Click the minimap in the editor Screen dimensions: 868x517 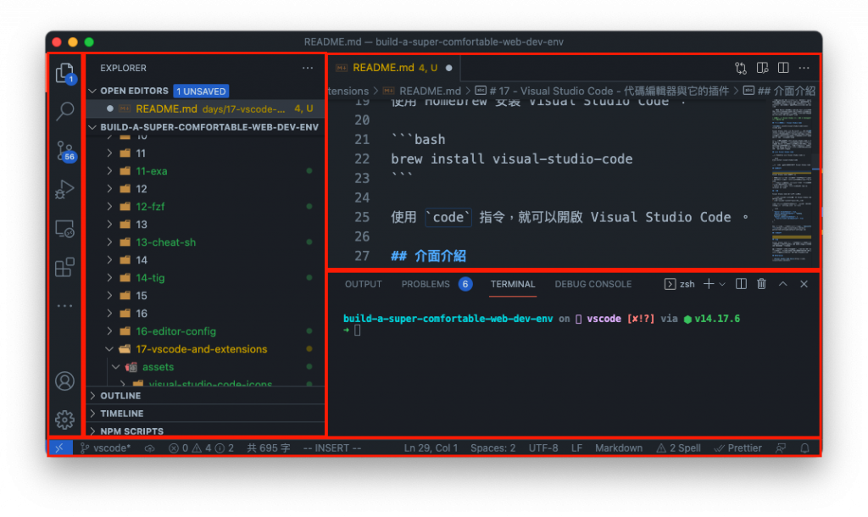pyautogui.click(x=792, y=183)
